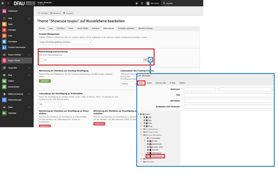Screen dimensions: 278x174
Task: Switch to the Farbe tab
Action: coord(71,28)
